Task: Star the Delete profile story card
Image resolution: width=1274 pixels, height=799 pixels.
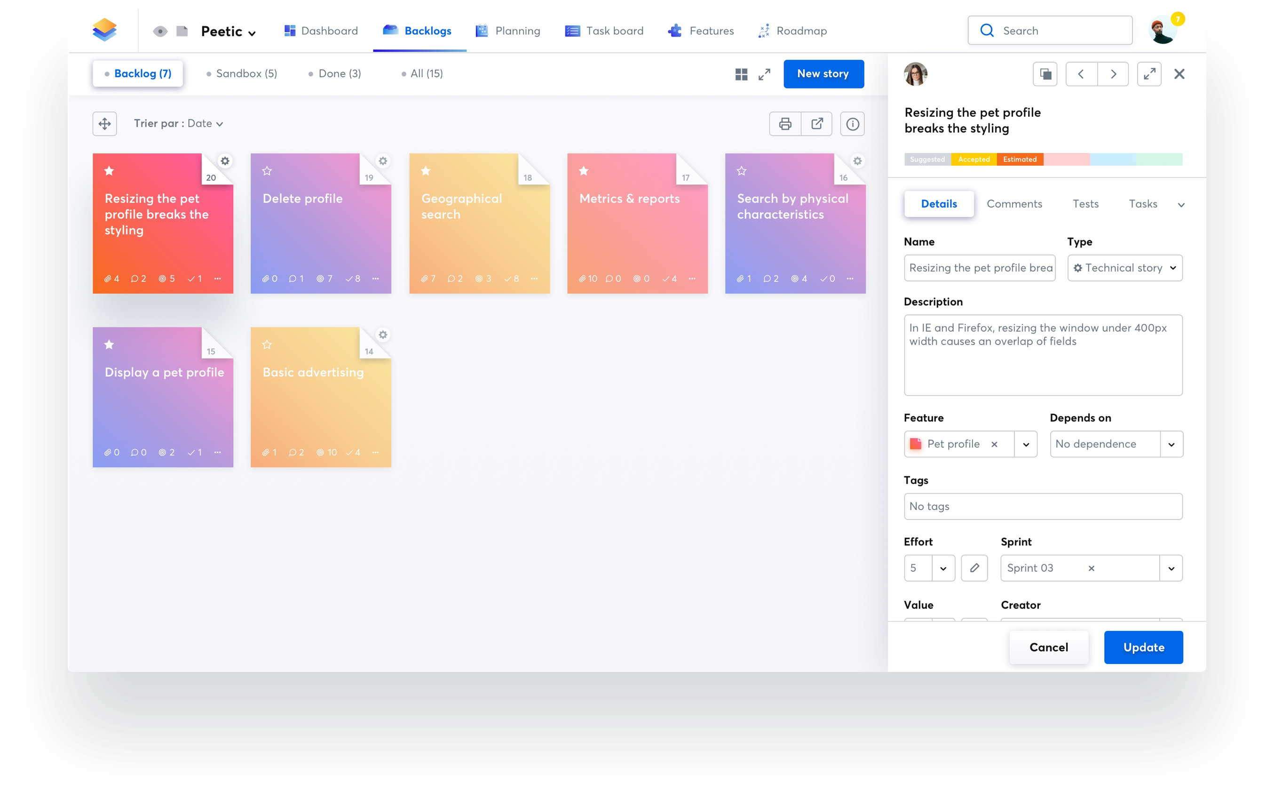Action: (x=267, y=170)
